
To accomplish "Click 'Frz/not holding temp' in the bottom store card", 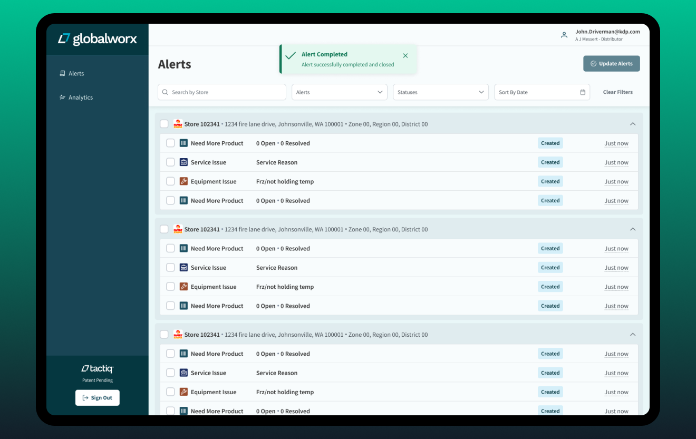I will coord(285,392).
